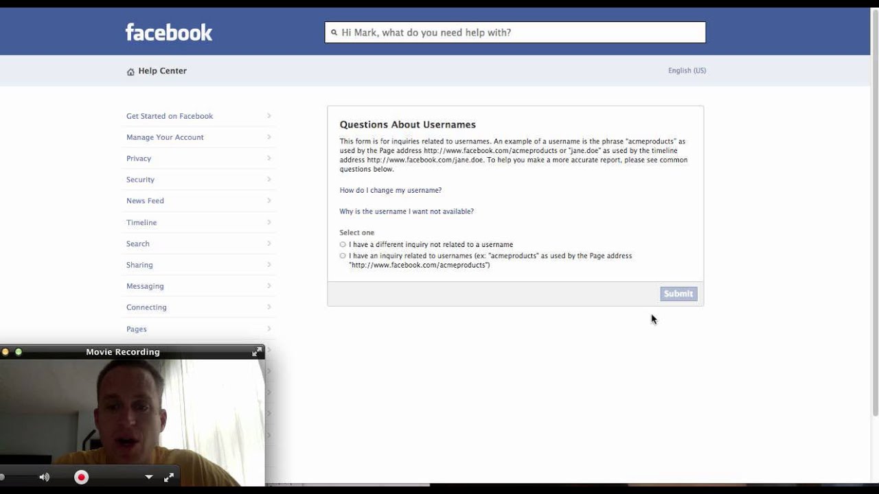
Task: Click the help search input field
Action: coord(515,32)
